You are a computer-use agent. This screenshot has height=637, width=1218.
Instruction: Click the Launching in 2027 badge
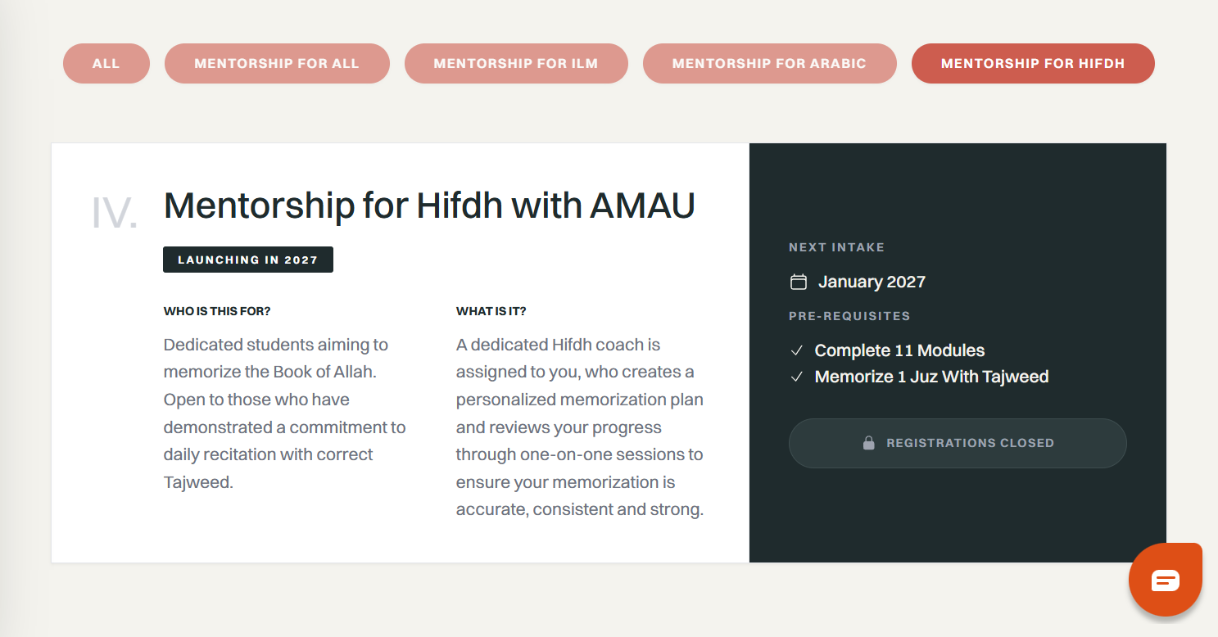247,260
